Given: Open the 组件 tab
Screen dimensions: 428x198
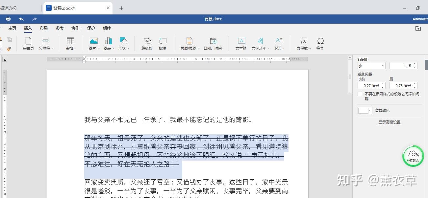Looking at the screenshot, I should coord(107,28).
